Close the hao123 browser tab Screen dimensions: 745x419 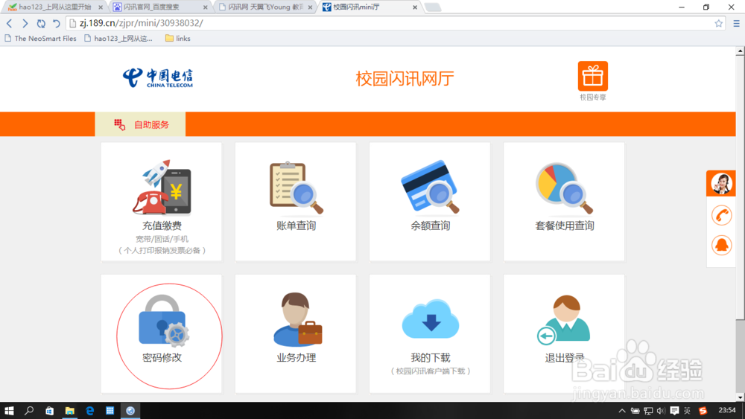(101, 7)
